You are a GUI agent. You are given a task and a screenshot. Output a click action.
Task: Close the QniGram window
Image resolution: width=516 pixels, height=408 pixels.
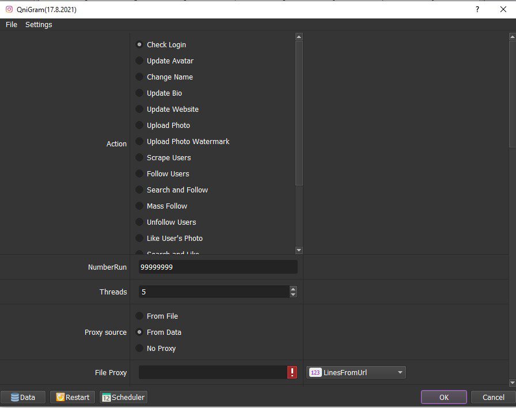[x=503, y=9]
